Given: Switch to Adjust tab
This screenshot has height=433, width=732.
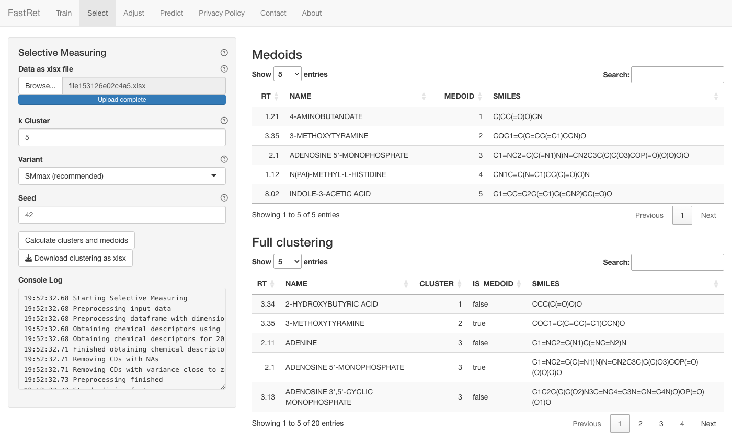Looking at the screenshot, I should [134, 13].
